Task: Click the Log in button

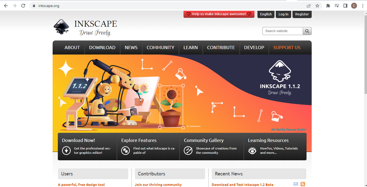Action: click(283, 14)
